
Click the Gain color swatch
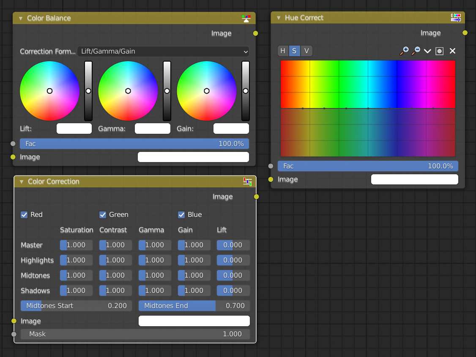coord(231,129)
